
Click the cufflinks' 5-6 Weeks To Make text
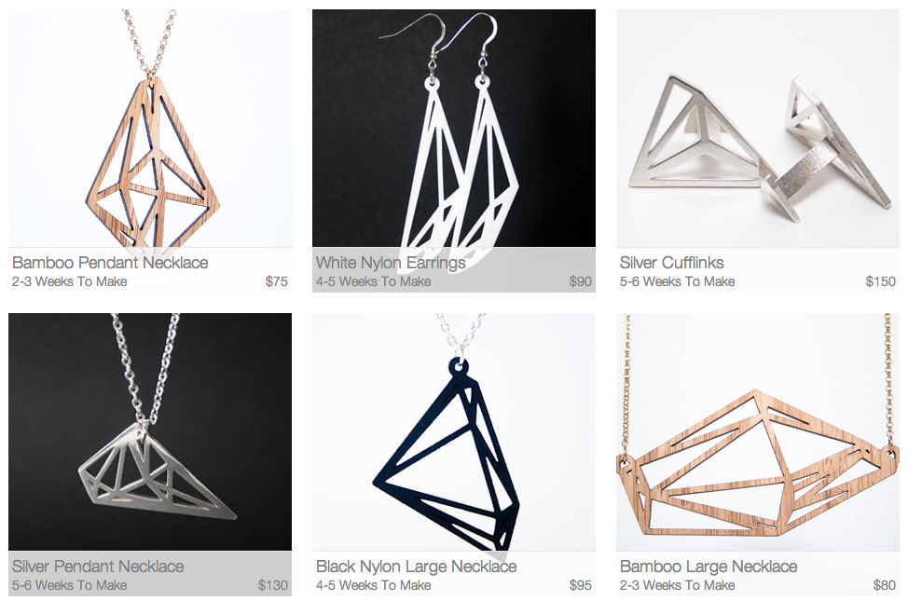677,282
